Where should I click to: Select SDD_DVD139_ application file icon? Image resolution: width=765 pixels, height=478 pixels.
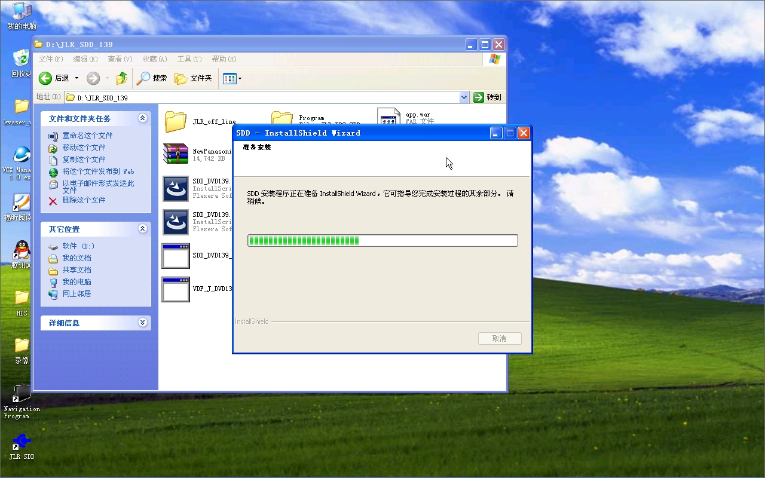(x=176, y=256)
